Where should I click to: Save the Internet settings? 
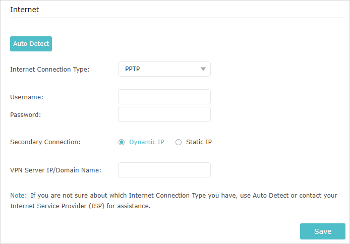(323, 231)
